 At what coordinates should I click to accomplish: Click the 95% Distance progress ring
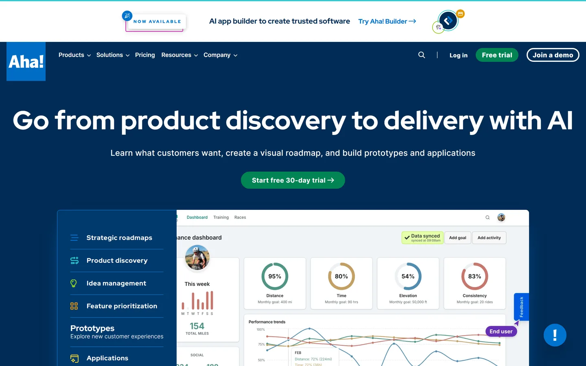pos(275,277)
